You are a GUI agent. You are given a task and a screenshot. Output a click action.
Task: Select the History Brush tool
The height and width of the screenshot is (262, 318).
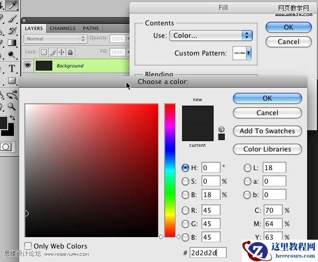click(x=12, y=31)
